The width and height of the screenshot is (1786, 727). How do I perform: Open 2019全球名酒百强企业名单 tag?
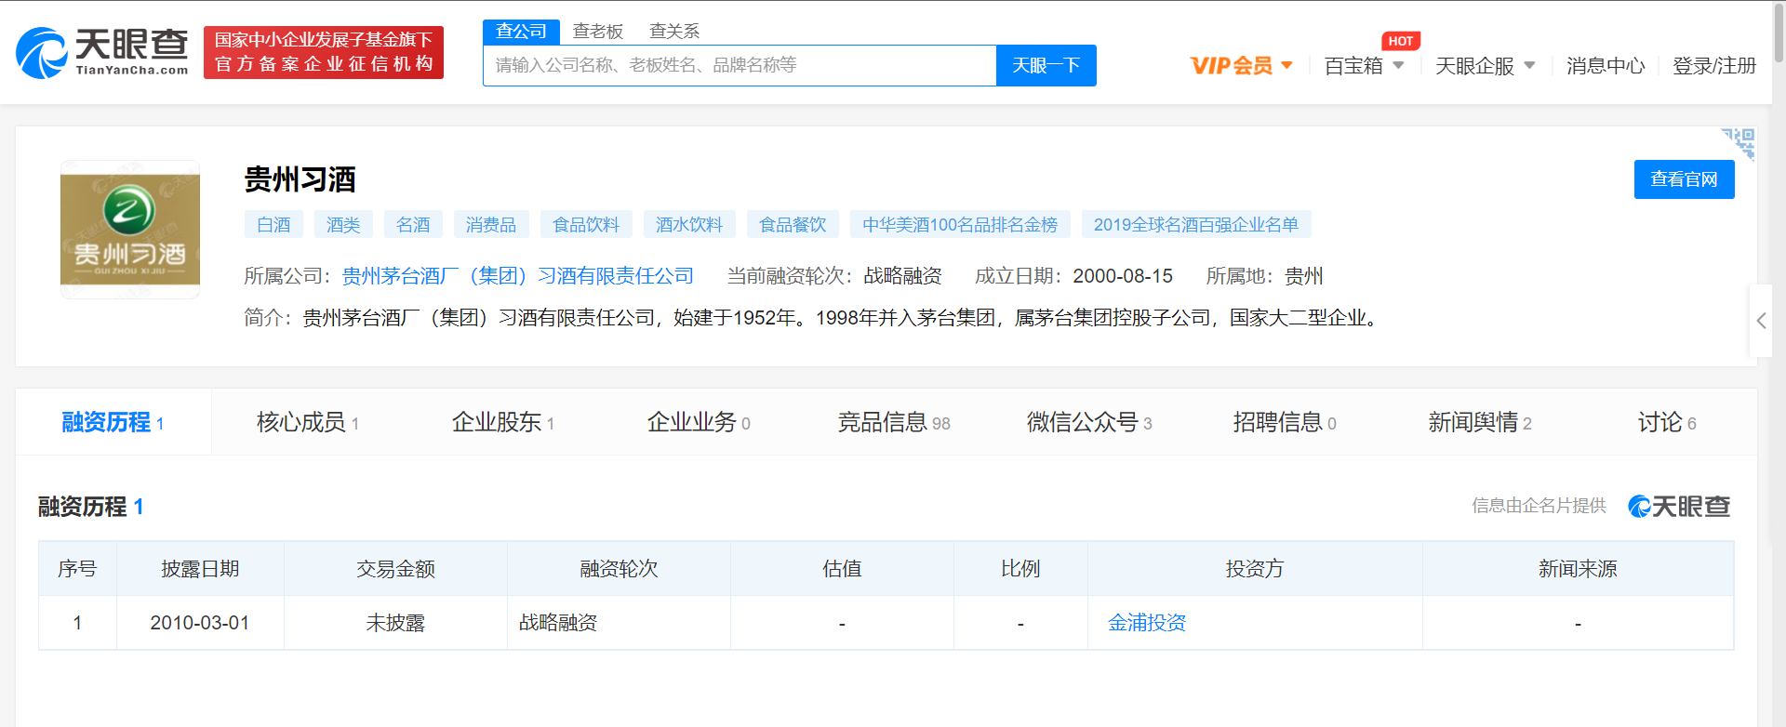coord(1196,225)
